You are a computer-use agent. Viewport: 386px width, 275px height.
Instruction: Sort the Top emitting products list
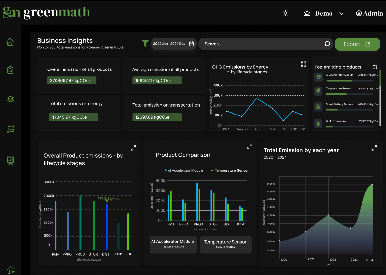375,67
